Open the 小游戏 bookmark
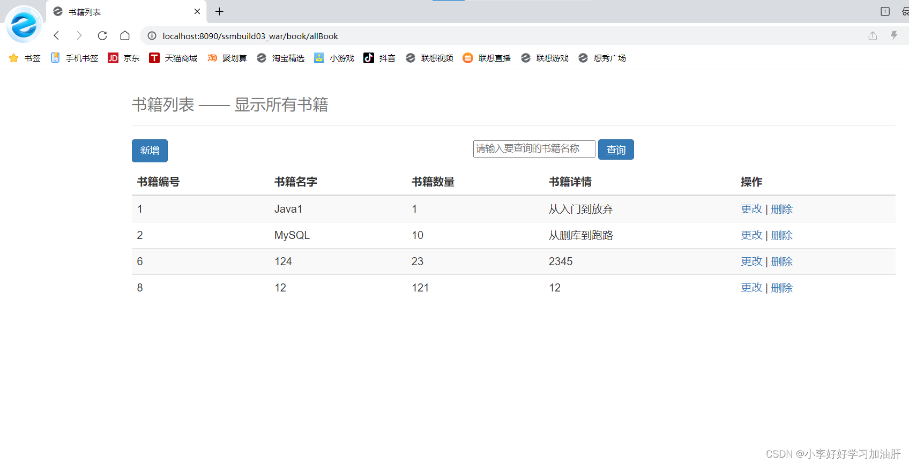Viewport: 909px width, 464px height. (334, 58)
